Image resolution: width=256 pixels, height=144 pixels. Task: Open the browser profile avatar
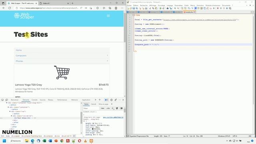[116, 8]
